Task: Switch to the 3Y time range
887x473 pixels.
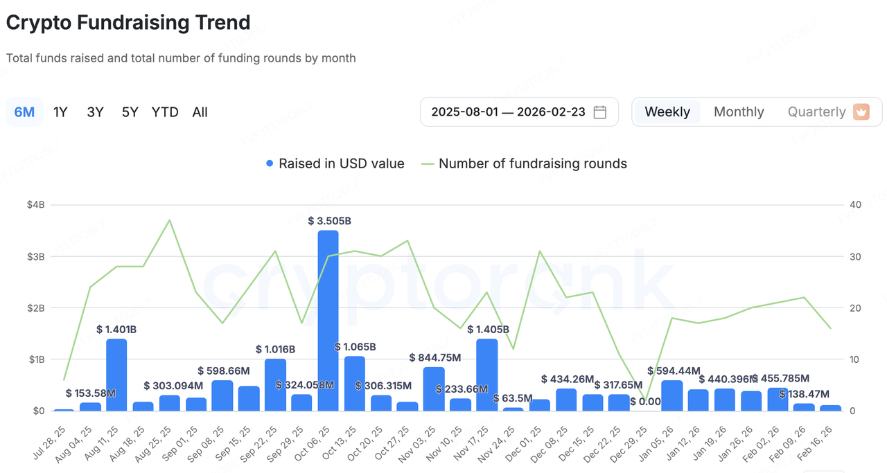Action: 96,112
